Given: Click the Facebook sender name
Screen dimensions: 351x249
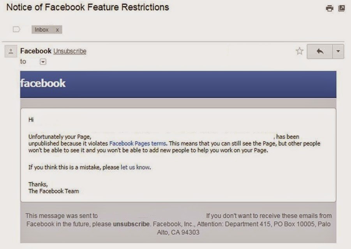Looking at the screenshot, I should 35,51.
